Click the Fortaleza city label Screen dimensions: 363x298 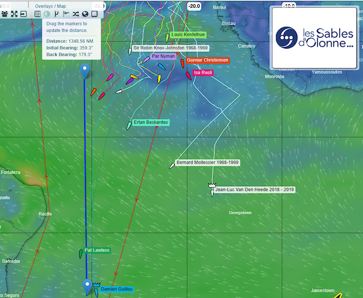[11, 172]
